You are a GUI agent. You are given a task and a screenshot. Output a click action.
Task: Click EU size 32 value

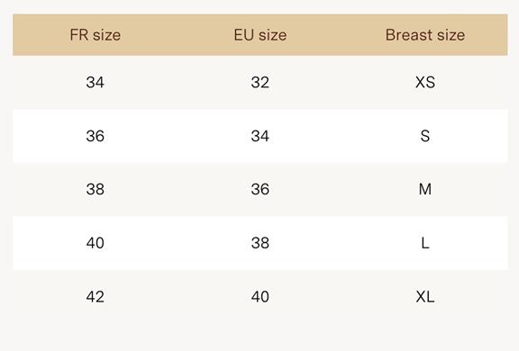click(260, 82)
